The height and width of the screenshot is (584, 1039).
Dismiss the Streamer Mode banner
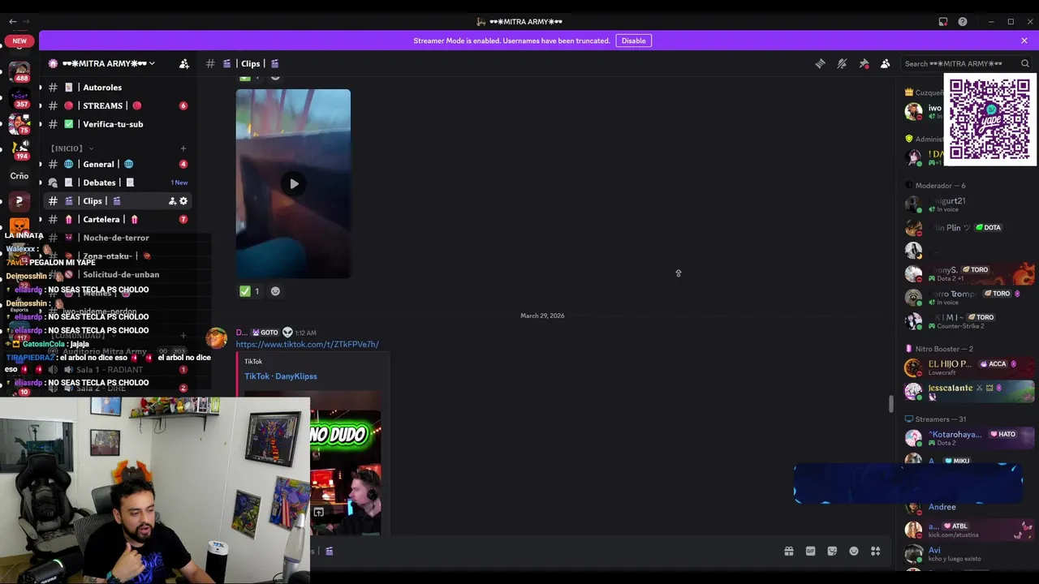(1024, 41)
